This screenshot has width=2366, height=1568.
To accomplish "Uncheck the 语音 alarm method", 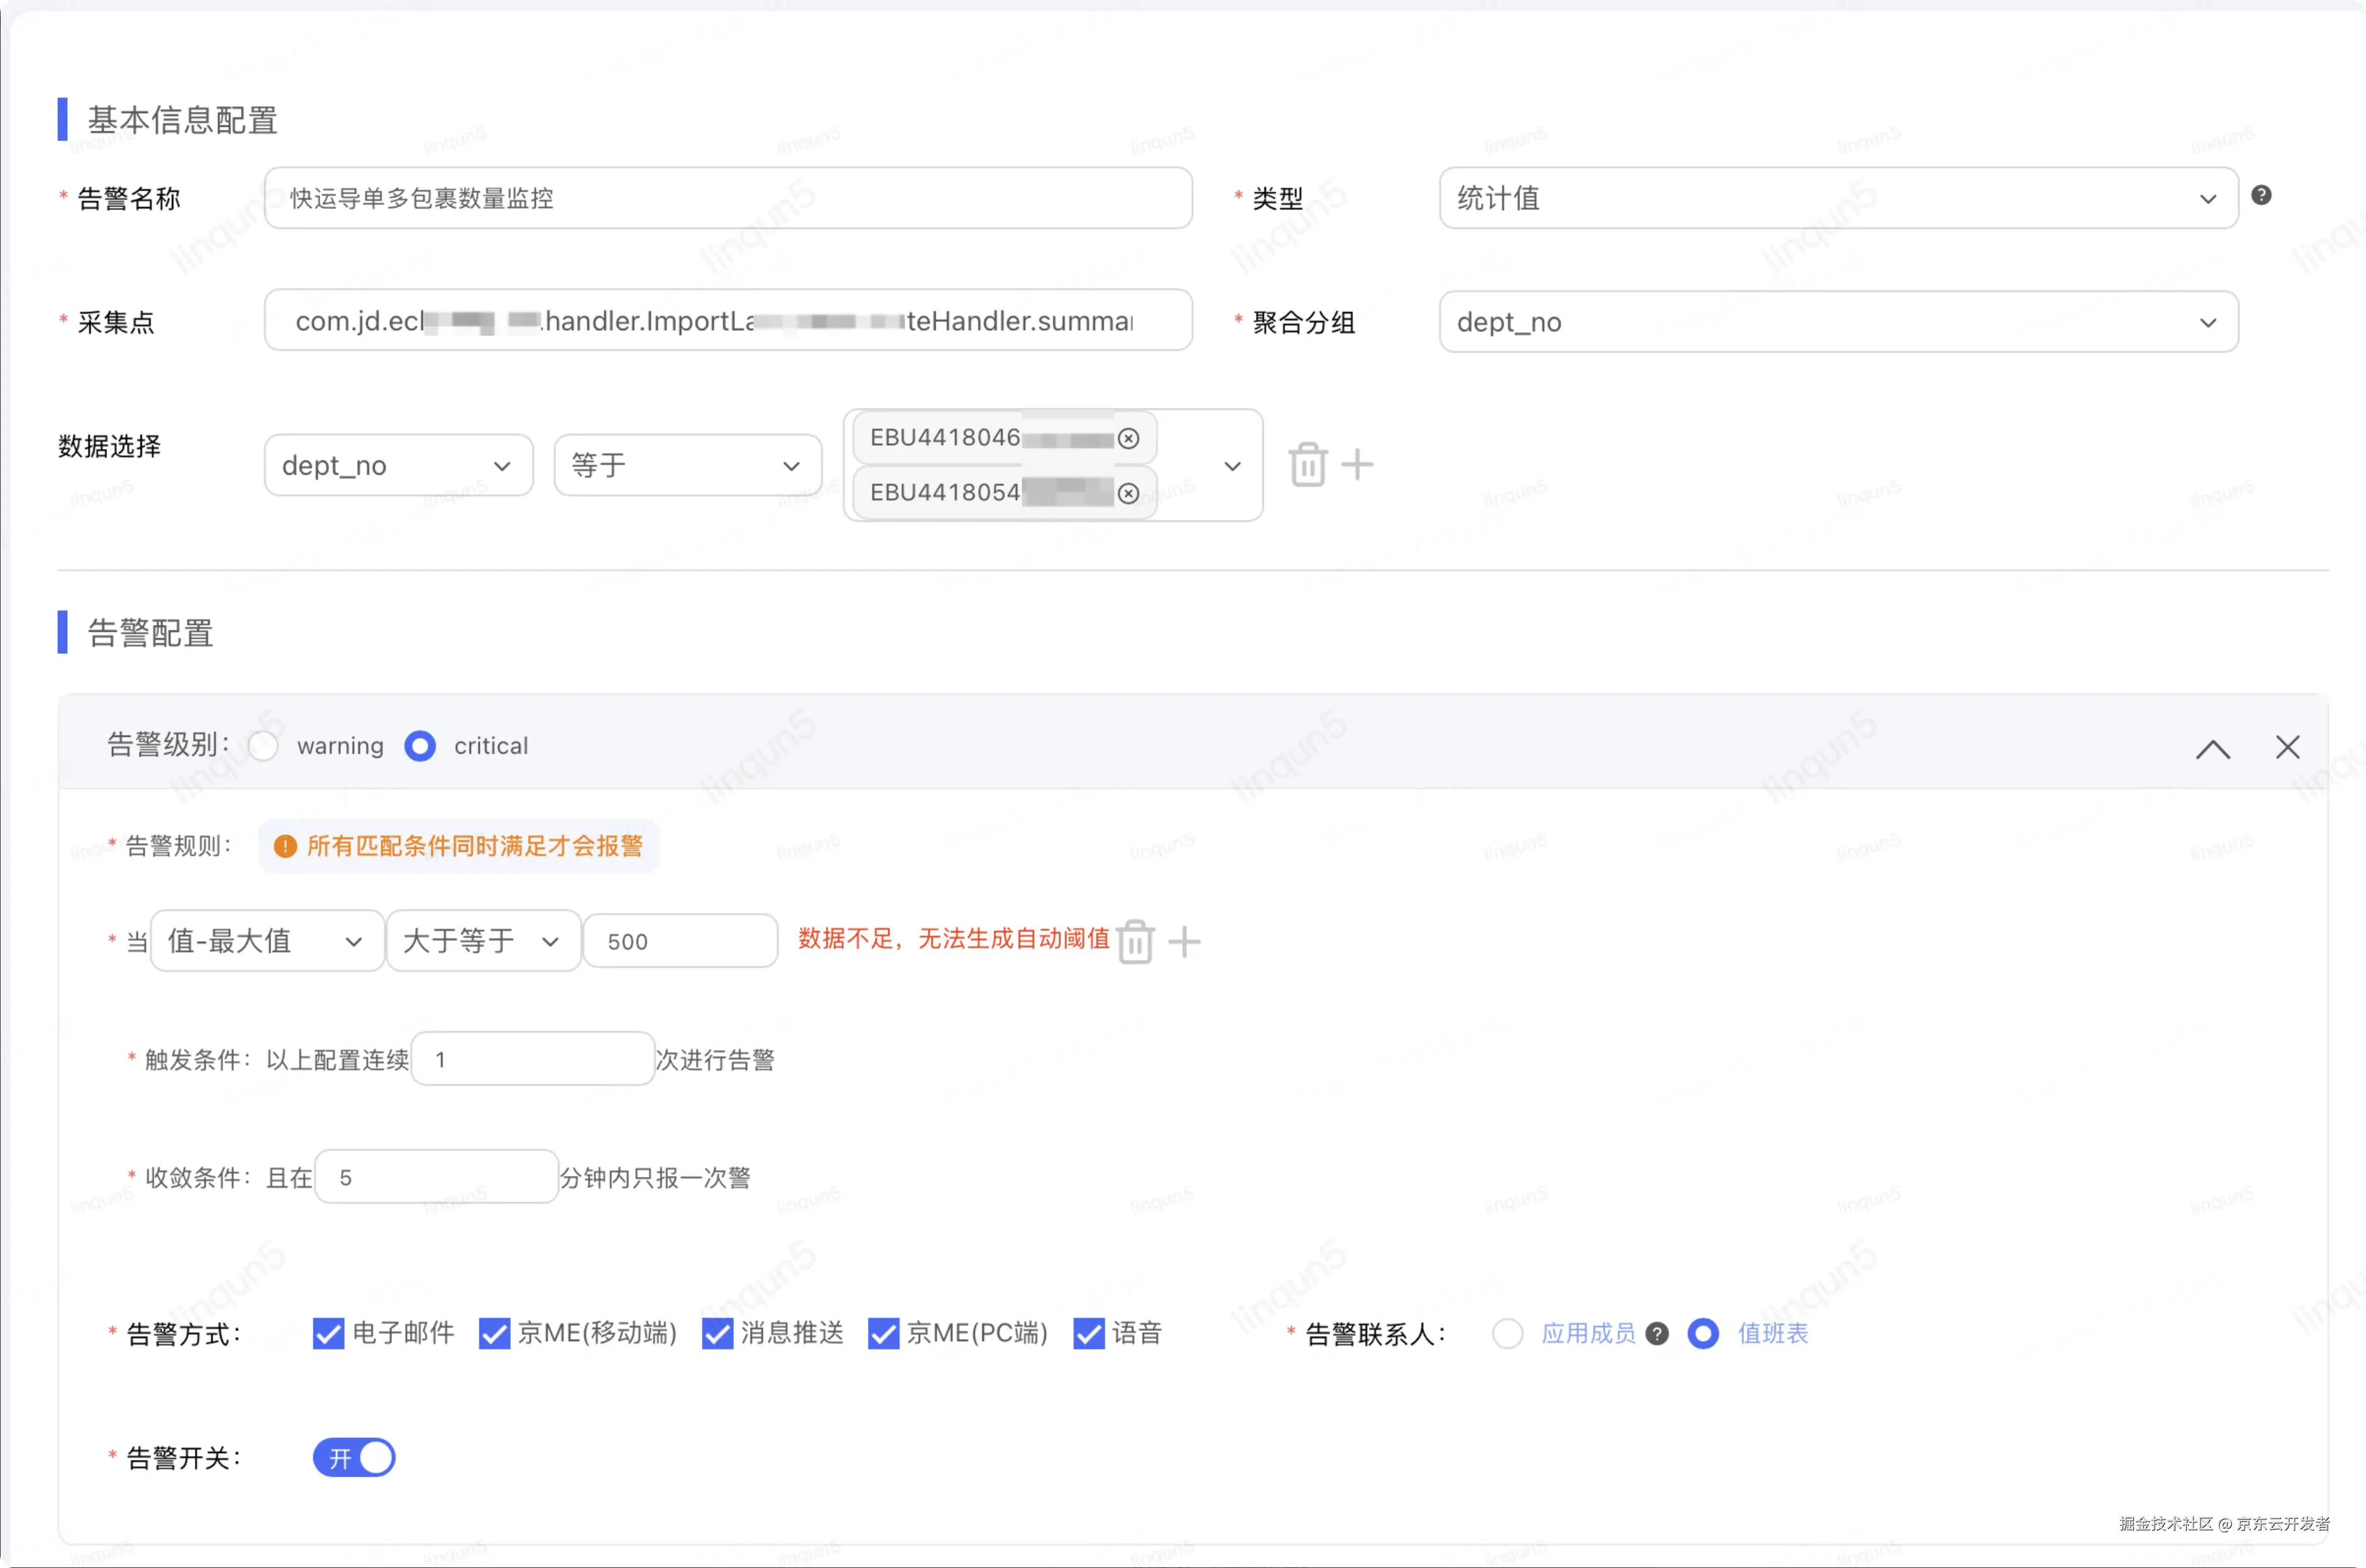I will 1089,1334.
